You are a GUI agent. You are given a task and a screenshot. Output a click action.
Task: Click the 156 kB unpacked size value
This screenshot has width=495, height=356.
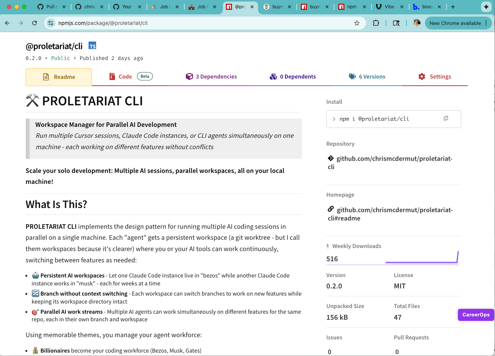(337, 317)
